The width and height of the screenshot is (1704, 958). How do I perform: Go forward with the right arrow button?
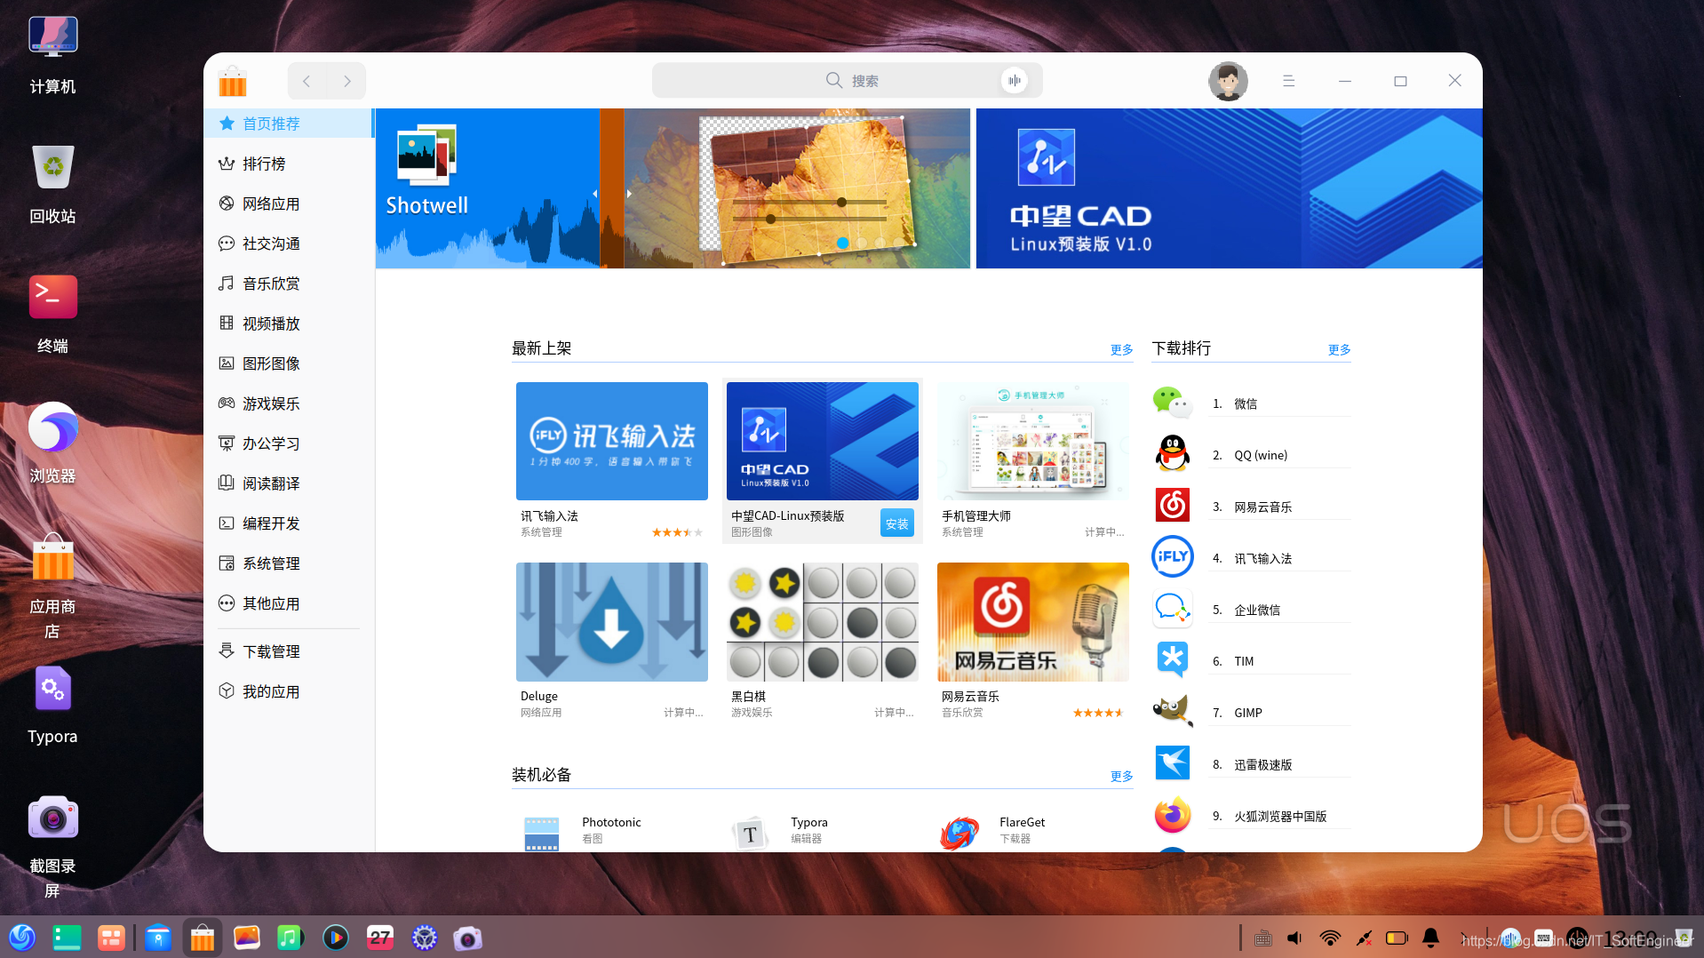coord(346,81)
